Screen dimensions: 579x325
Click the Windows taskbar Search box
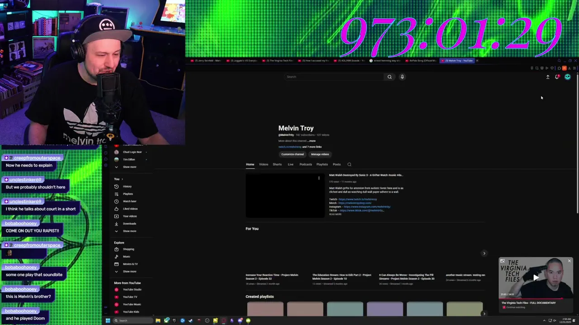(133, 320)
